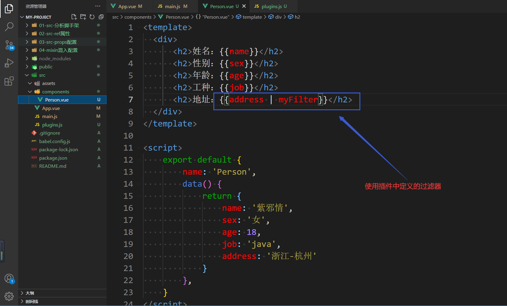Place cursor on myFilter in line 7

point(298,100)
